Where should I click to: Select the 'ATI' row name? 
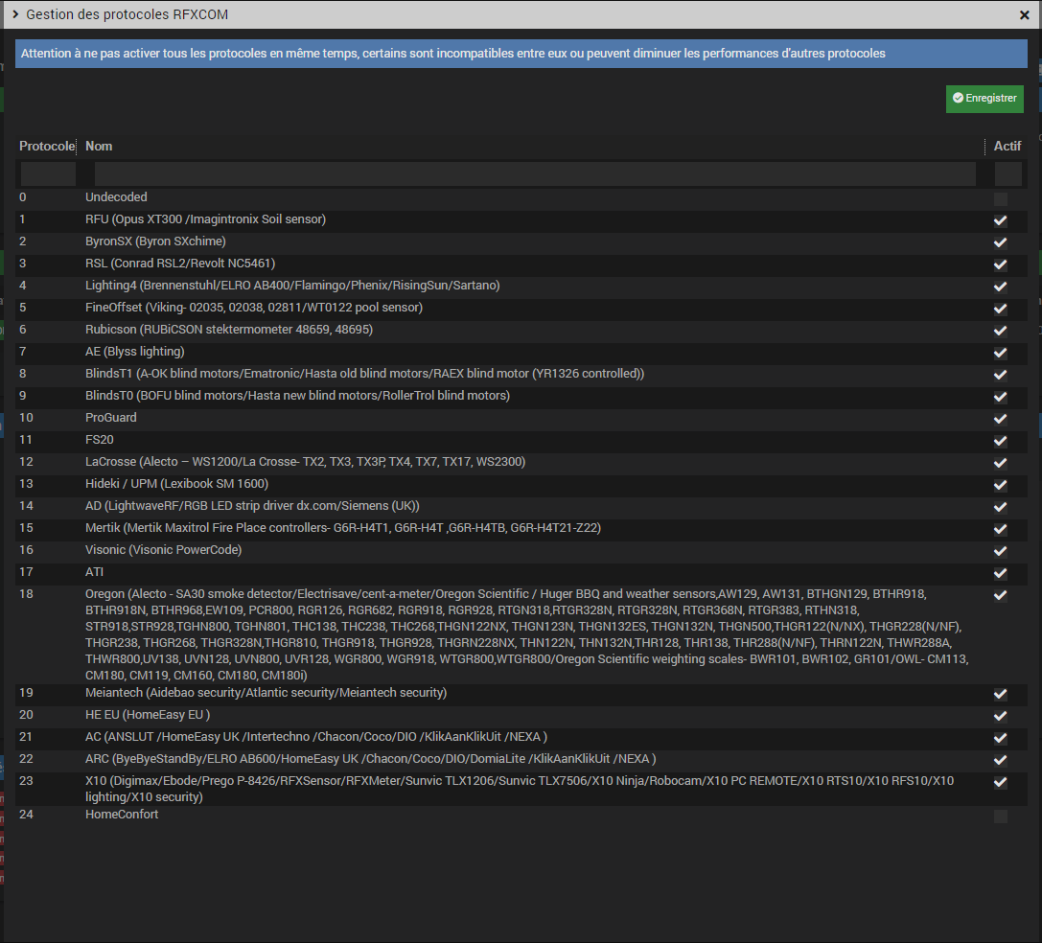tap(94, 571)
